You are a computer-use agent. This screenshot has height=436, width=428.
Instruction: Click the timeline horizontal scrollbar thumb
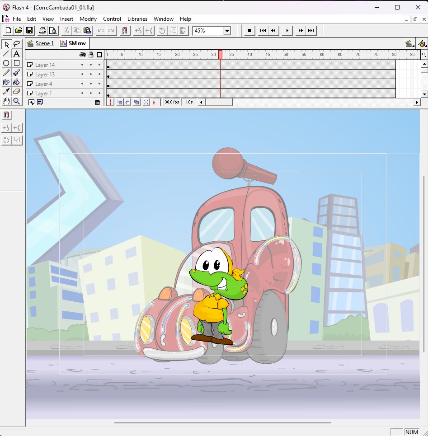(x=219, y=102)
